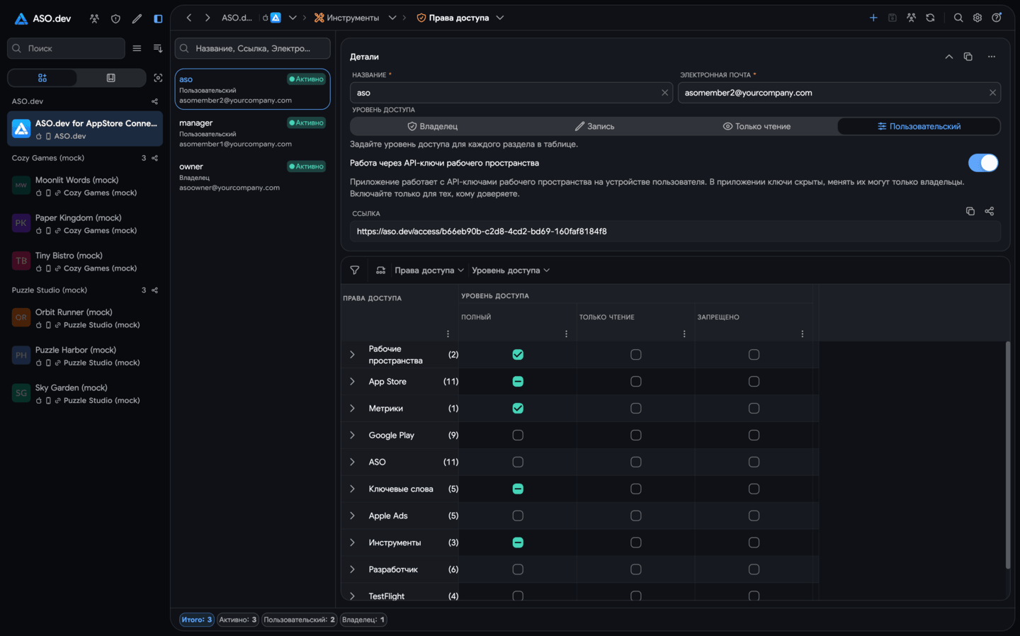
Task: Collapse the Детали panel with chevron
Action: coord(949,57)
